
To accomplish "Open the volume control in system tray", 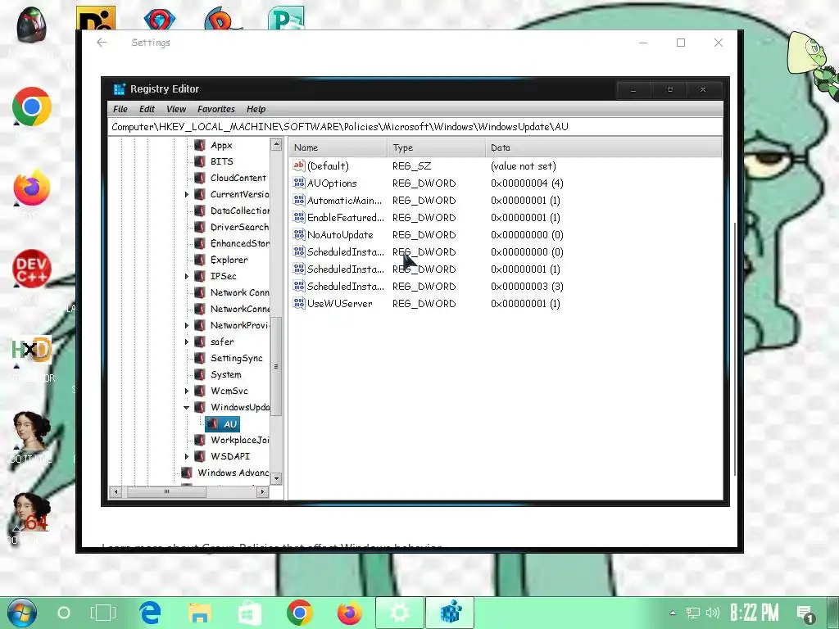I will point(712,613).
